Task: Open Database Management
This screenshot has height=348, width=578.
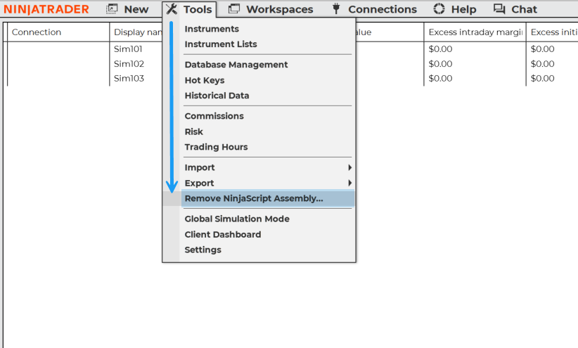Action: [236, 65]
